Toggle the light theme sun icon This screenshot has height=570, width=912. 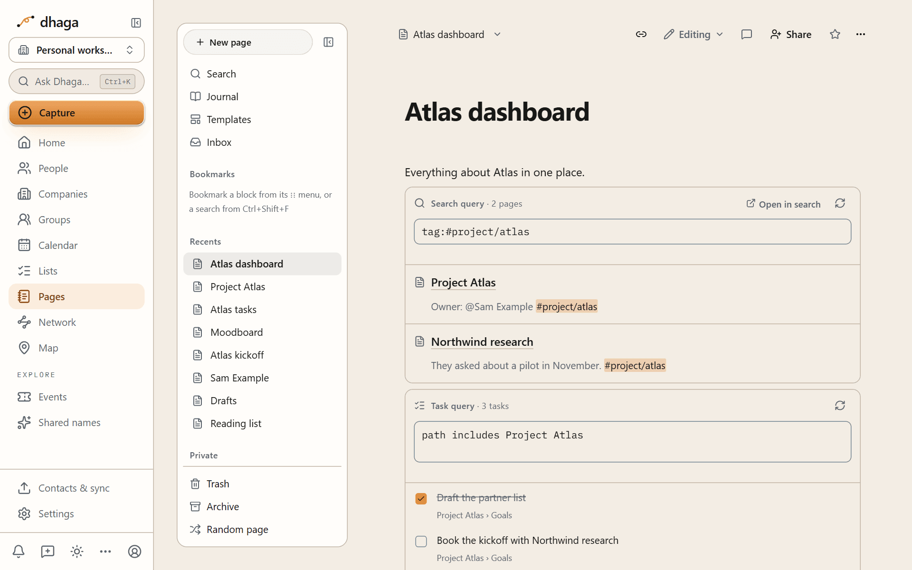click(x=77, y=551)
